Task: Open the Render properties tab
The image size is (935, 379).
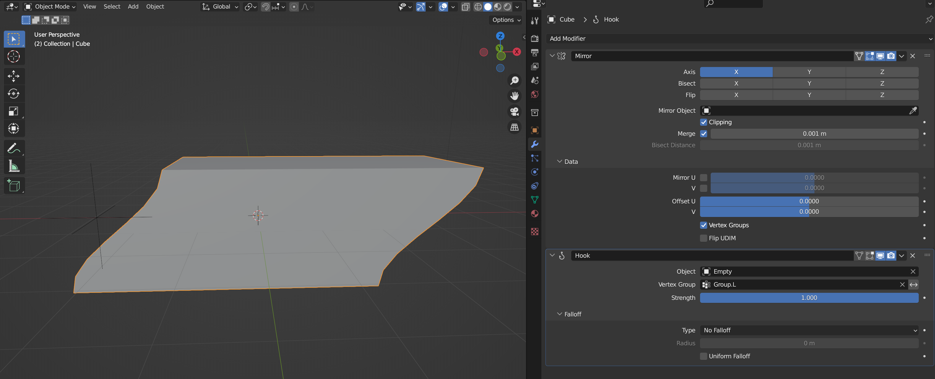Action: click(x=534, y=38)
